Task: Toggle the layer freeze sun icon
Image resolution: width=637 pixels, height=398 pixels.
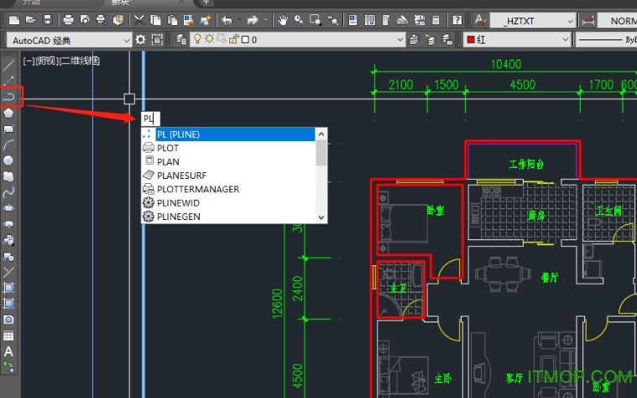Action: pos(209,39)
